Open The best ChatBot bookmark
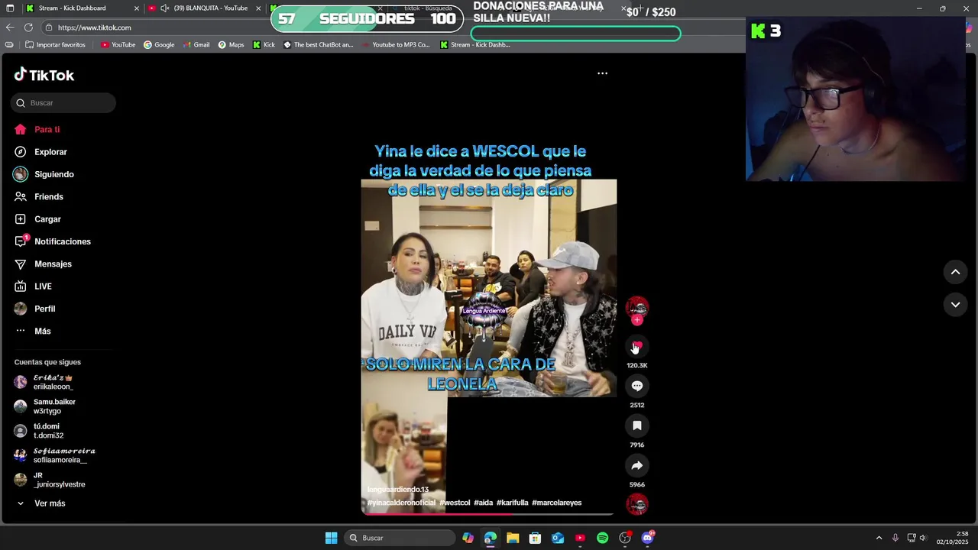 pos(318,45)
